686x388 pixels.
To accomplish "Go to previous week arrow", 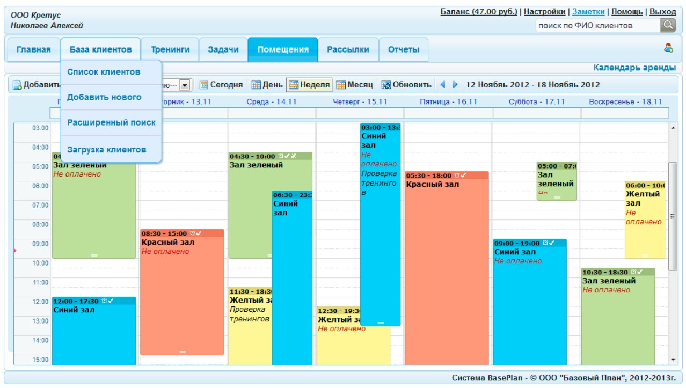I will (x=443, y=85).
